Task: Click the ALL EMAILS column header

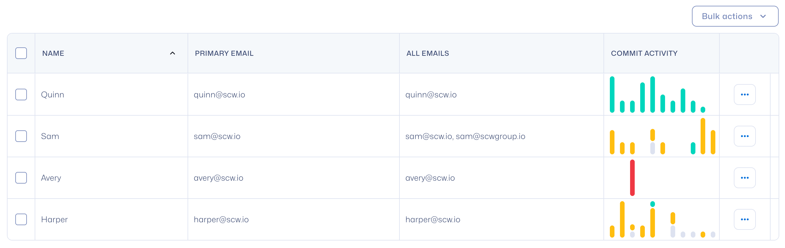Action: coord(427,53)
